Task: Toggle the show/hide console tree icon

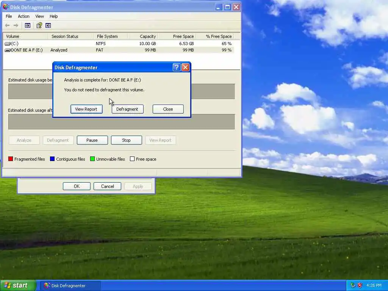Action: (x=27, y=25)
